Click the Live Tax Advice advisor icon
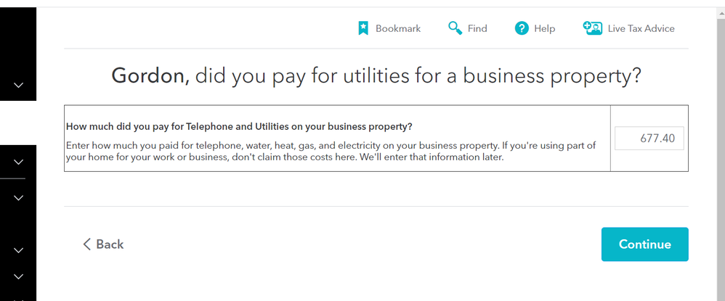The image size is (725, 301). coord(592,28)
